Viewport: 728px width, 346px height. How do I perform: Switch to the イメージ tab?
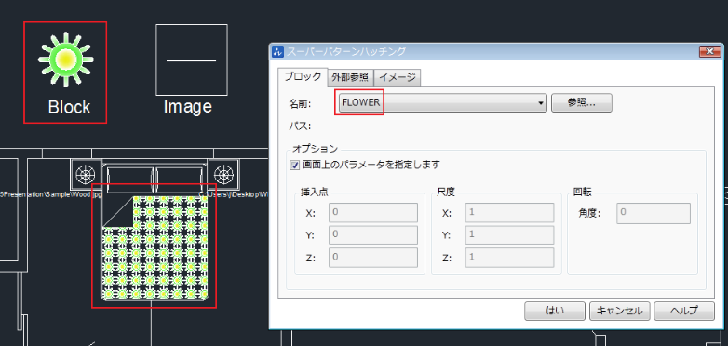398,77
